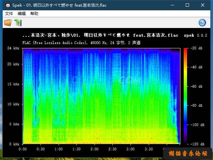Click the 1:00 time label
Viewport: 213px width, 160px height.
point(59,149)
